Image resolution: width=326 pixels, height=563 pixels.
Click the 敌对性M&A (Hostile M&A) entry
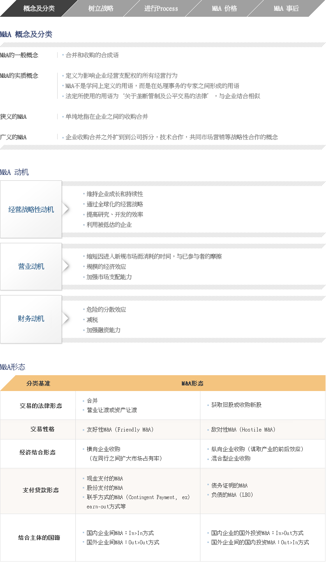pos(243,430)
